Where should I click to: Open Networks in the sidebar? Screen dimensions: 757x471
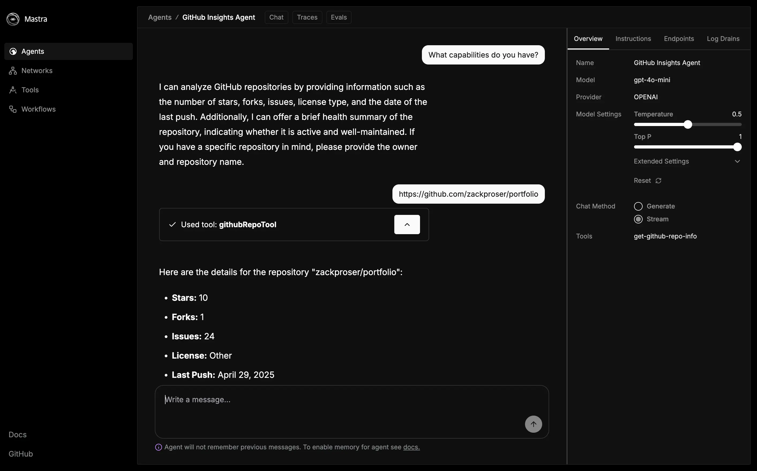coord(69,71)
